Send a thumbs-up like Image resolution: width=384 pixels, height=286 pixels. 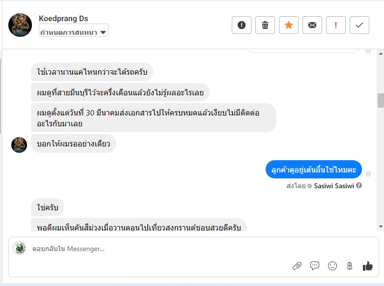pos(368,266)
